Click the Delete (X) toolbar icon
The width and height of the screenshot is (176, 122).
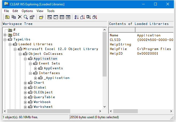[x=19, y=17]
